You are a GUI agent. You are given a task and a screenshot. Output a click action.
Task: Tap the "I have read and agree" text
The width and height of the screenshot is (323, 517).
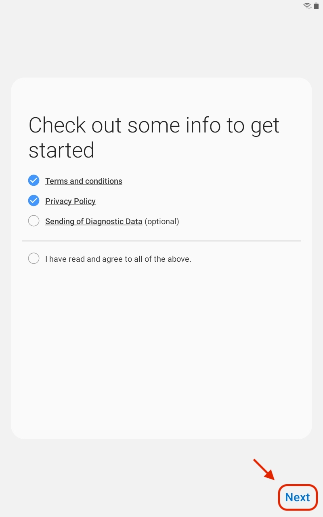point(118,259)
